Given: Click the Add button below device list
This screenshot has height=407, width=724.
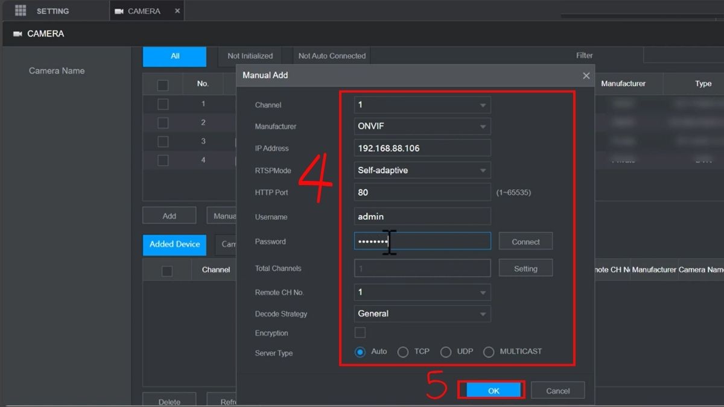Looking at the screenshot, I should 170,216.
